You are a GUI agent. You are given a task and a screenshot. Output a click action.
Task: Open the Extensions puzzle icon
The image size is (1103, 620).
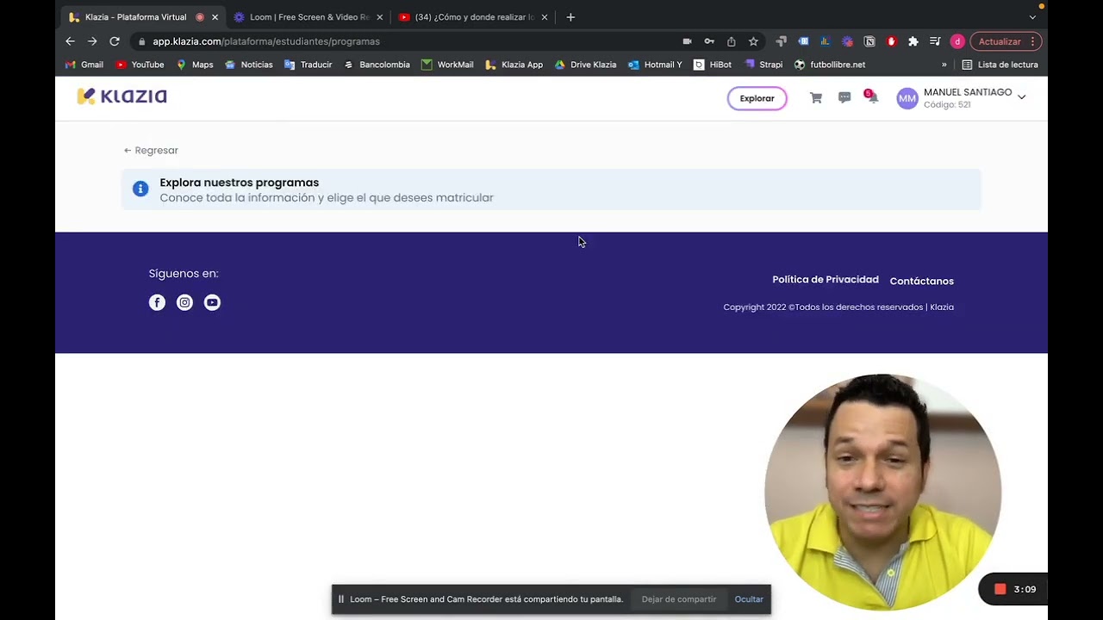913,41
